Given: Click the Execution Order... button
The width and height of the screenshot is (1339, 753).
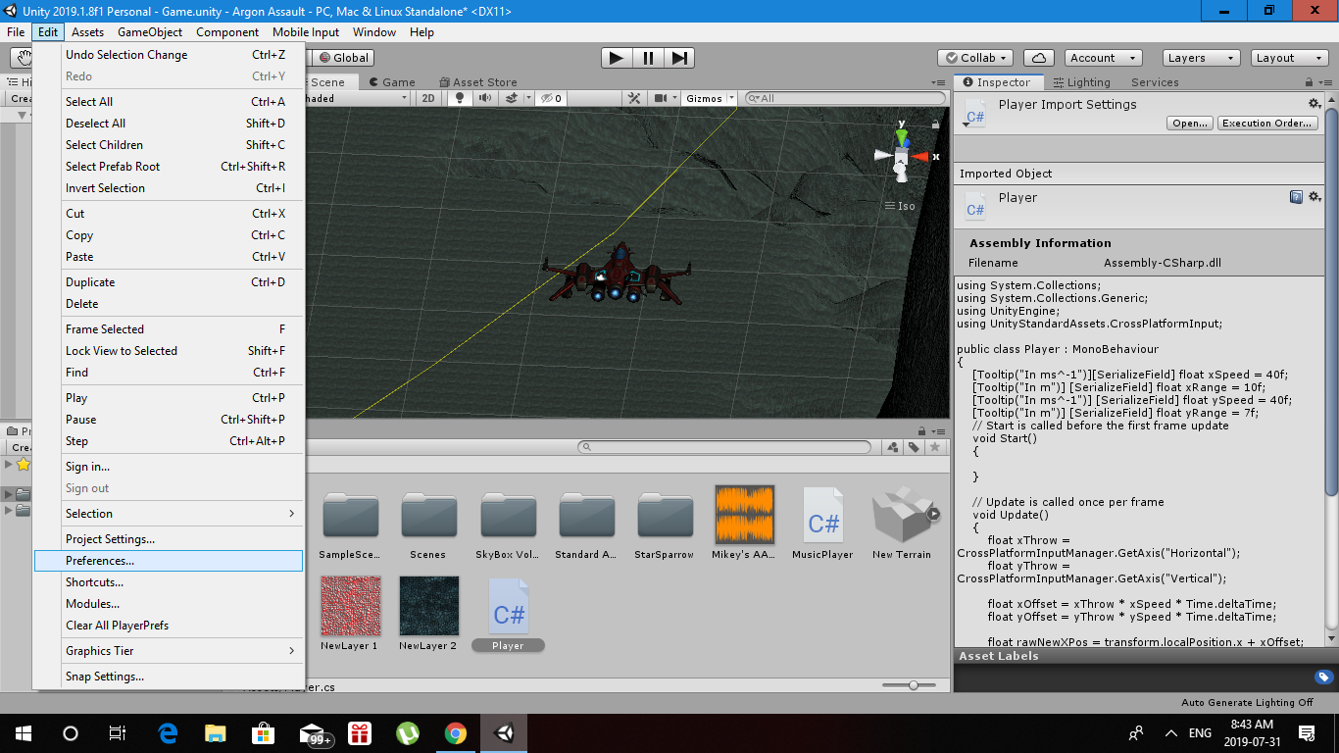Looking at the screenshot, I should (1266, 124).
